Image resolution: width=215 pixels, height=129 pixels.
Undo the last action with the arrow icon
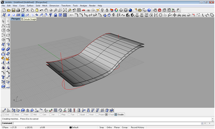click(41, 10)
